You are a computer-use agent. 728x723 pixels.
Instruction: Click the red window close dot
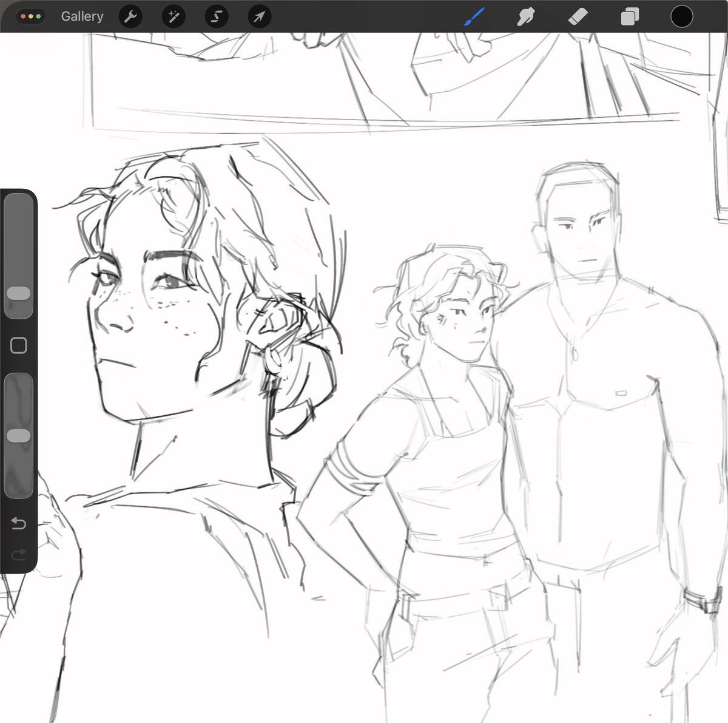[24, 16]
